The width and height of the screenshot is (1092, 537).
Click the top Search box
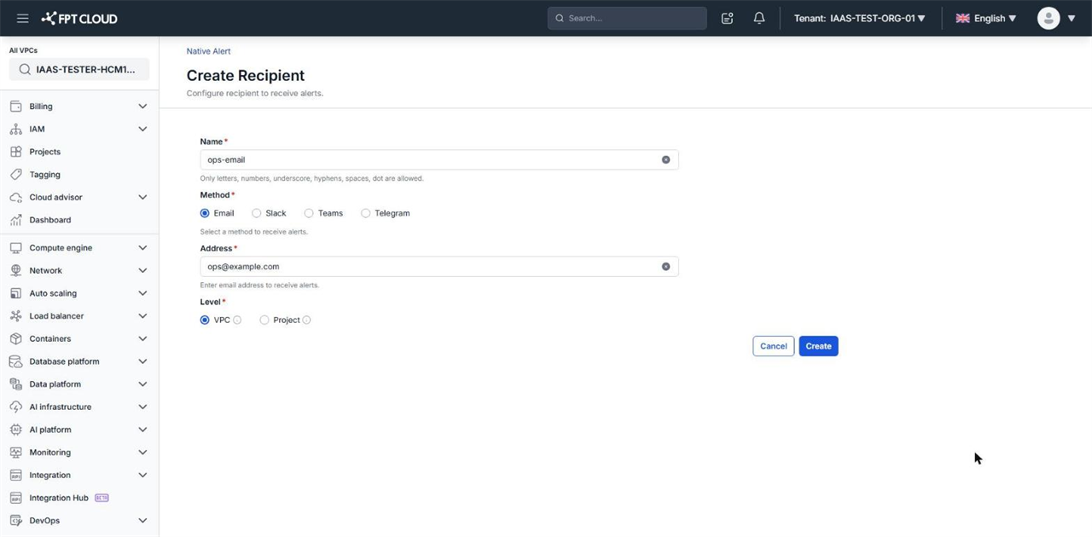[627, 18]
